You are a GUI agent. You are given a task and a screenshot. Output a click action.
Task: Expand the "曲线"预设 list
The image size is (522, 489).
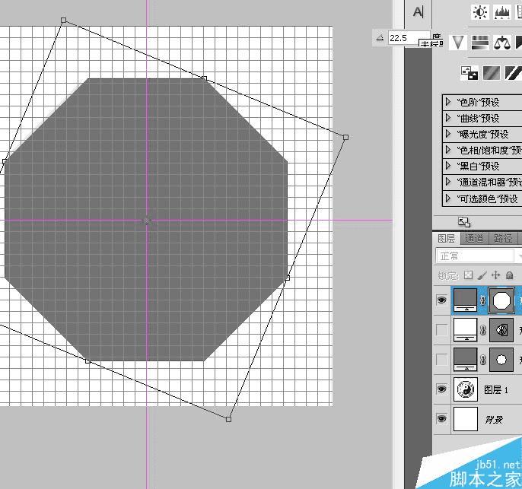(449, 118)
